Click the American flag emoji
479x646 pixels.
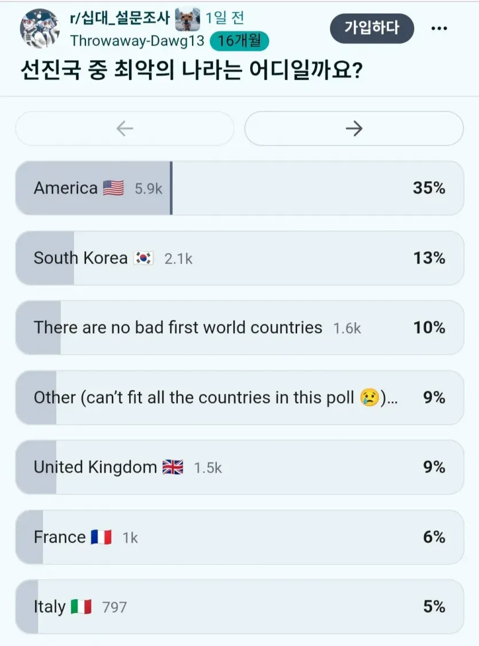pyautogui.click(x=114, y=188)
